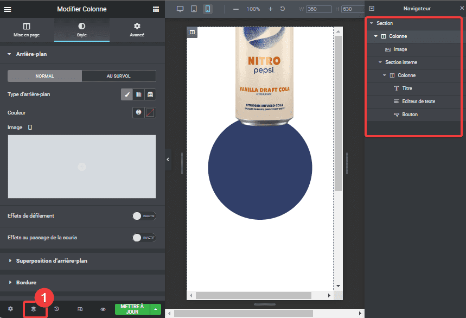
Task: Open the Elementor hamburger menu
Action: point(8,9)
